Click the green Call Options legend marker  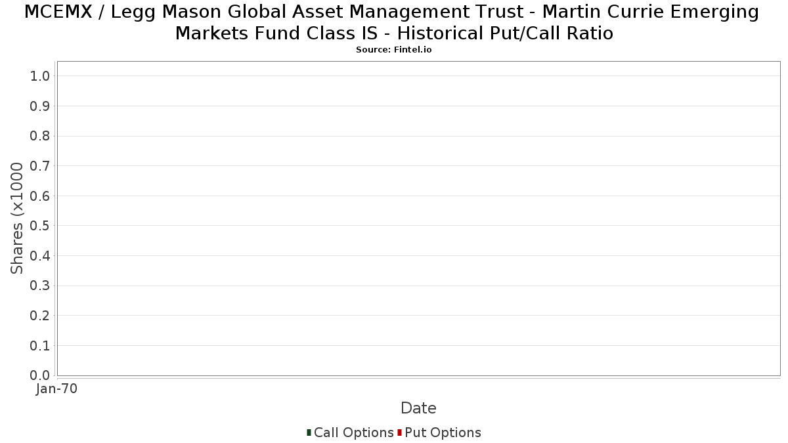point(309,432)
